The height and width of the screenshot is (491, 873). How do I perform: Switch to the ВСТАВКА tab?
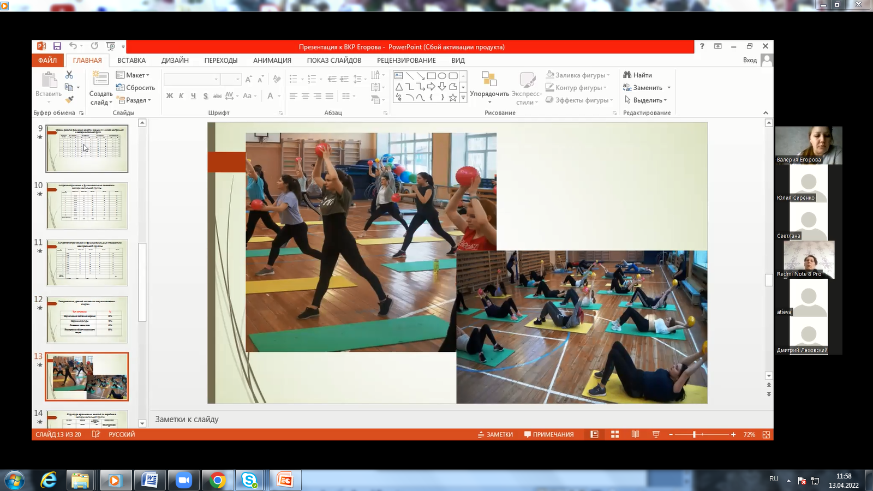[131, 60]
